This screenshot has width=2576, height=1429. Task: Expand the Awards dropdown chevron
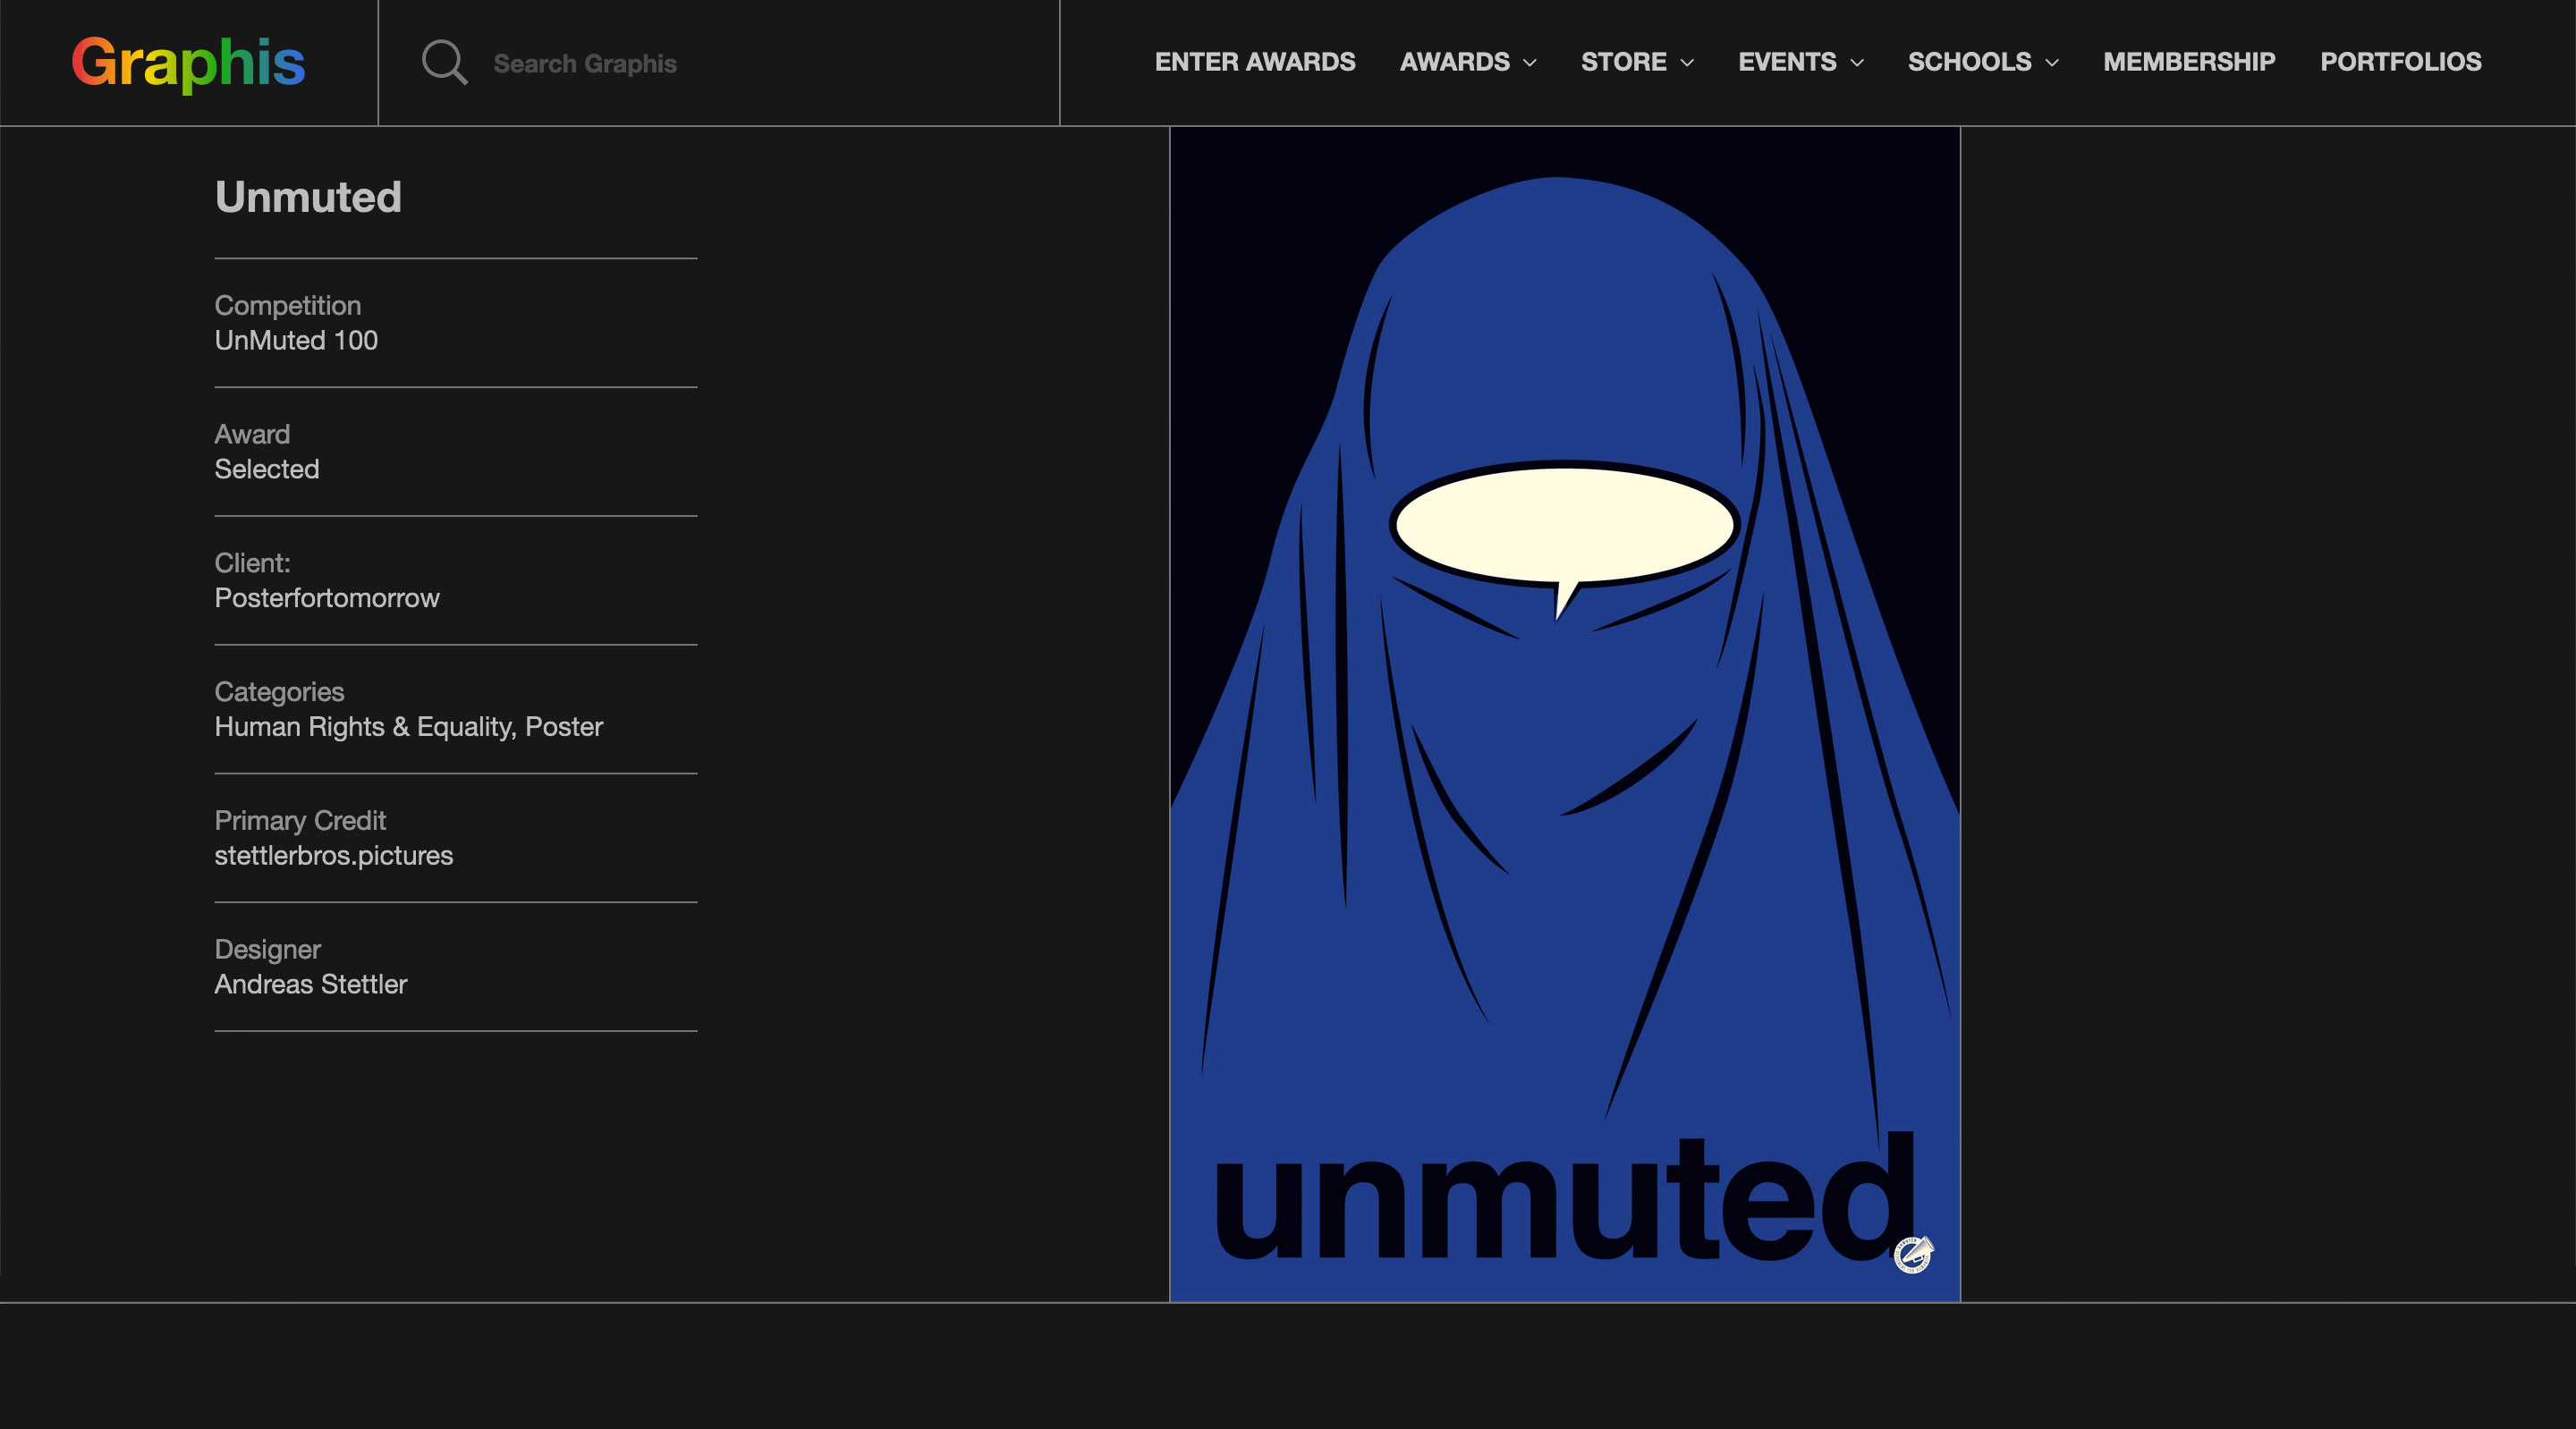tap(1529, 63)
